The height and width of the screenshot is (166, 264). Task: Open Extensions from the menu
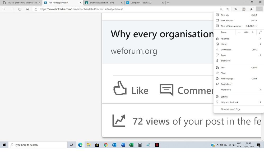[x=239, y=60]
